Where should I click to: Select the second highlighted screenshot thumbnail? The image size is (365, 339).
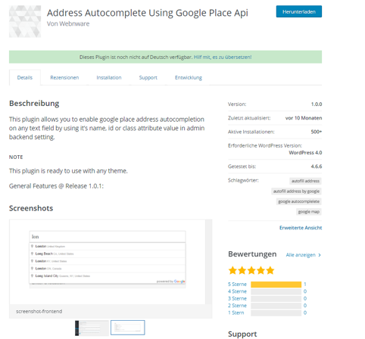(128, 328)
